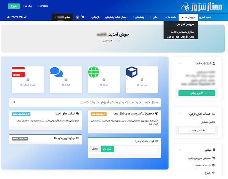Viewport: 228px width, 179px height.
Task: Collapse the میانبر panel chevron
Action: 179,150
